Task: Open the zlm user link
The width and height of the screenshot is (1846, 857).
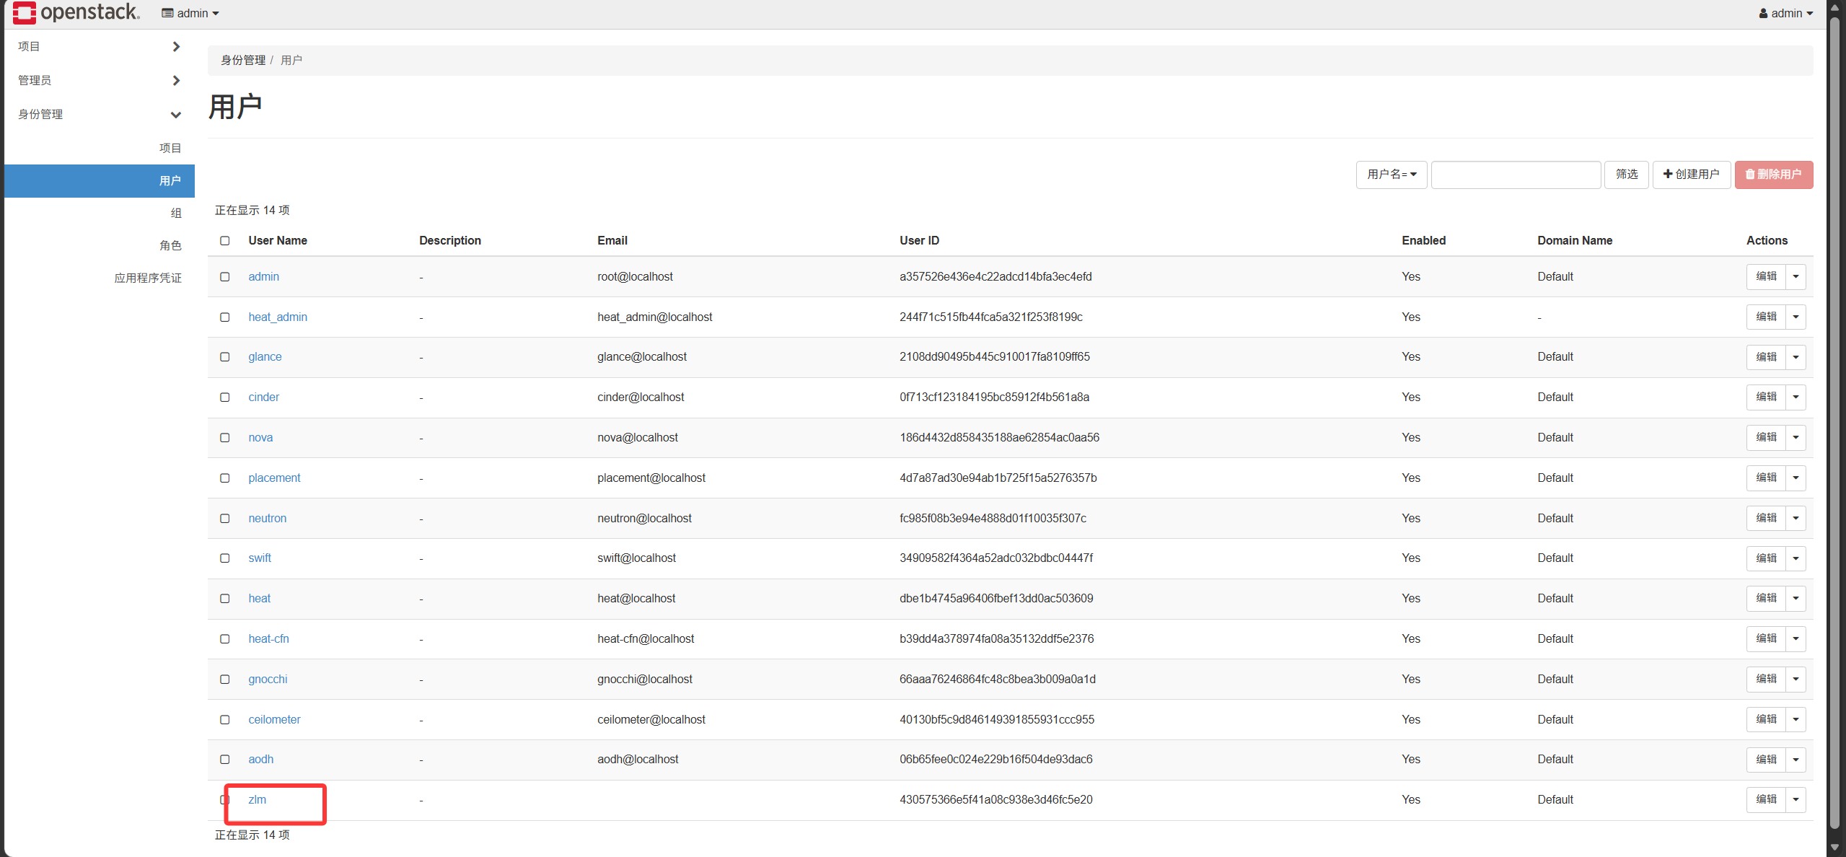Action: coord(257,800)
